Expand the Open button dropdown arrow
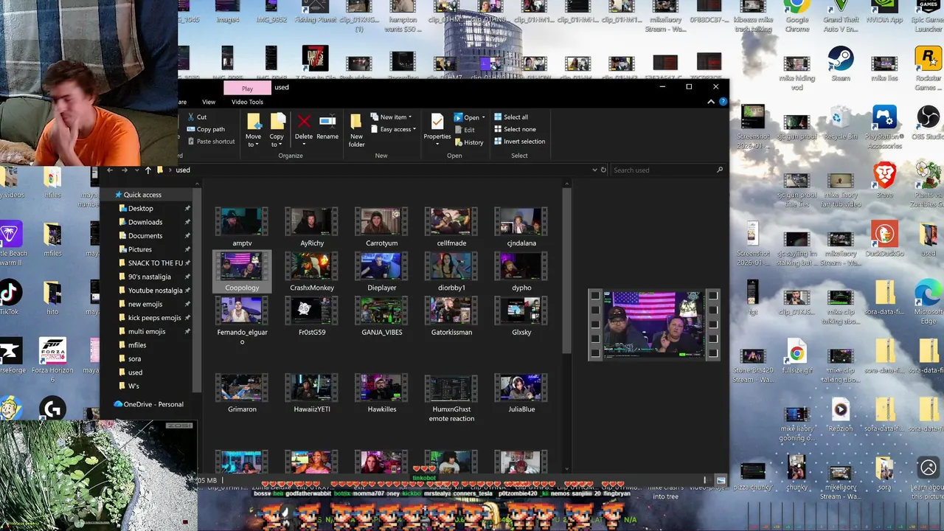 pyautogui.click(x=483, y=117)
